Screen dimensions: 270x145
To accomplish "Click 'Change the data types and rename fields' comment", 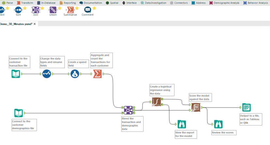I will [52, 62].
